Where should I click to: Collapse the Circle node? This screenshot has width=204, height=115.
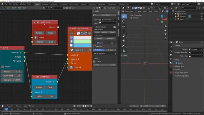click(x=1, y=48)
